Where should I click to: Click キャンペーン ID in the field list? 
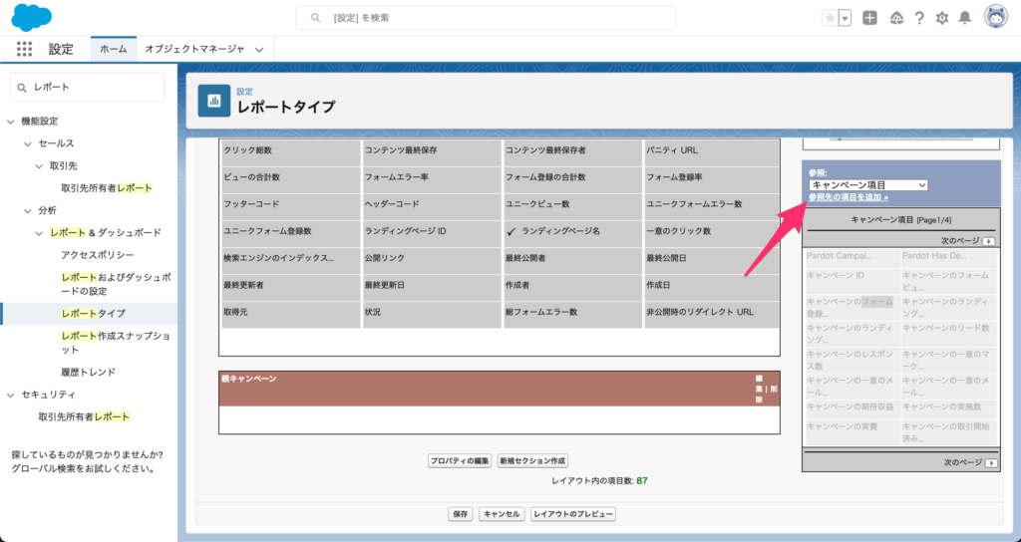[x=835, y=276]
